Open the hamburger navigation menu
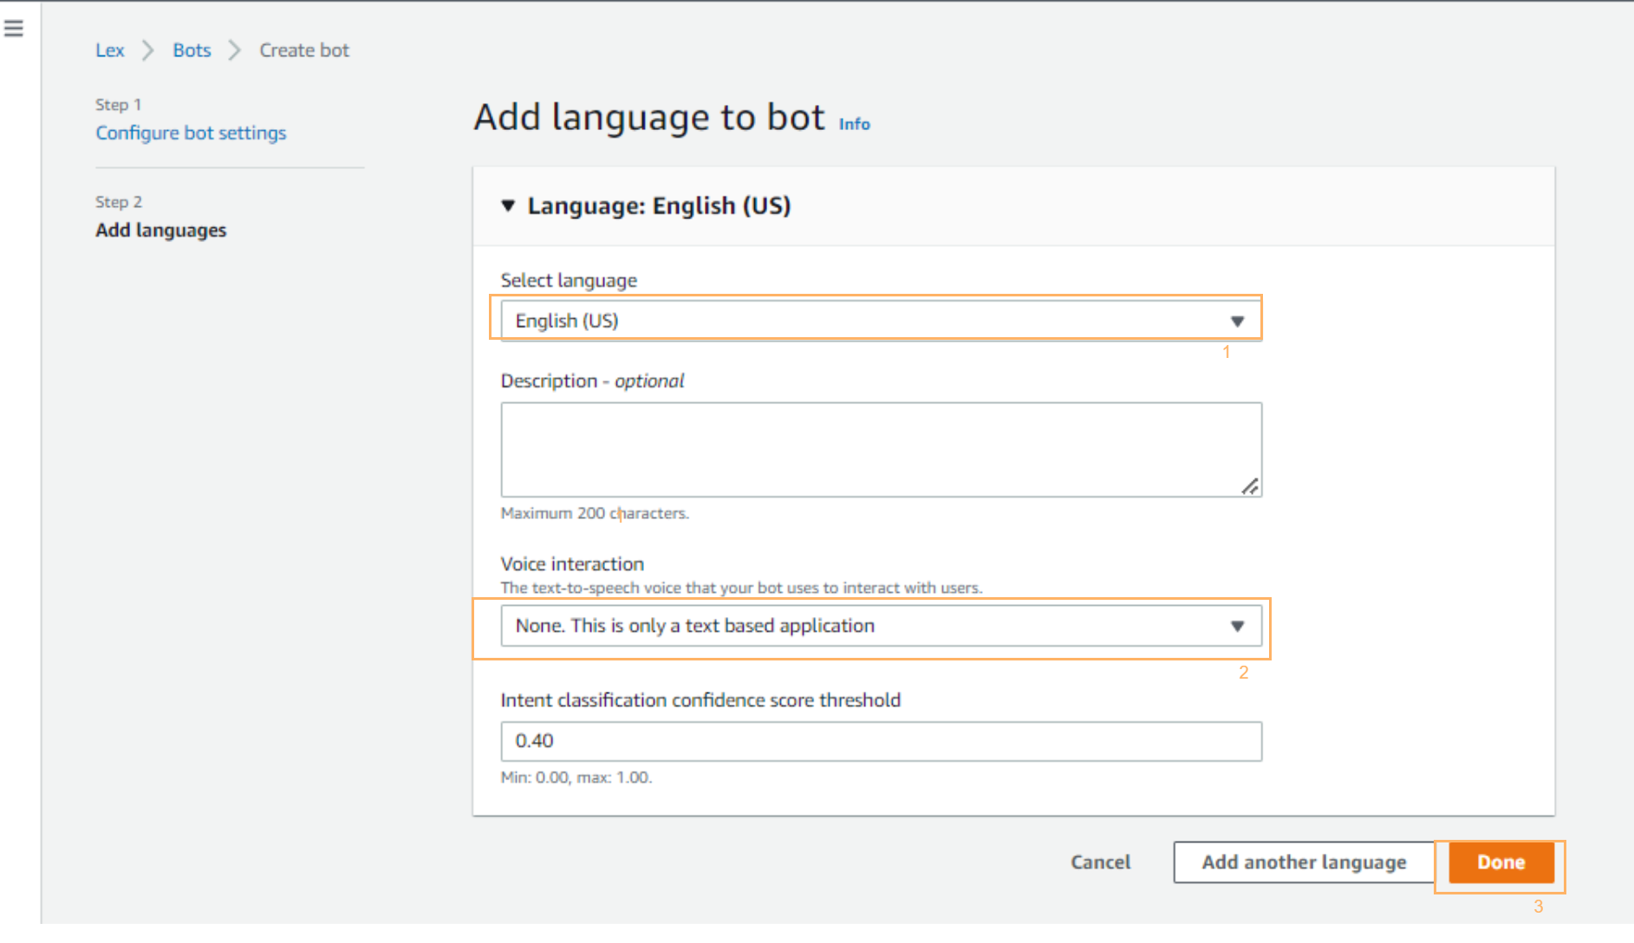The width and height of the screenshot is (1634, 943). pos(13,29)
